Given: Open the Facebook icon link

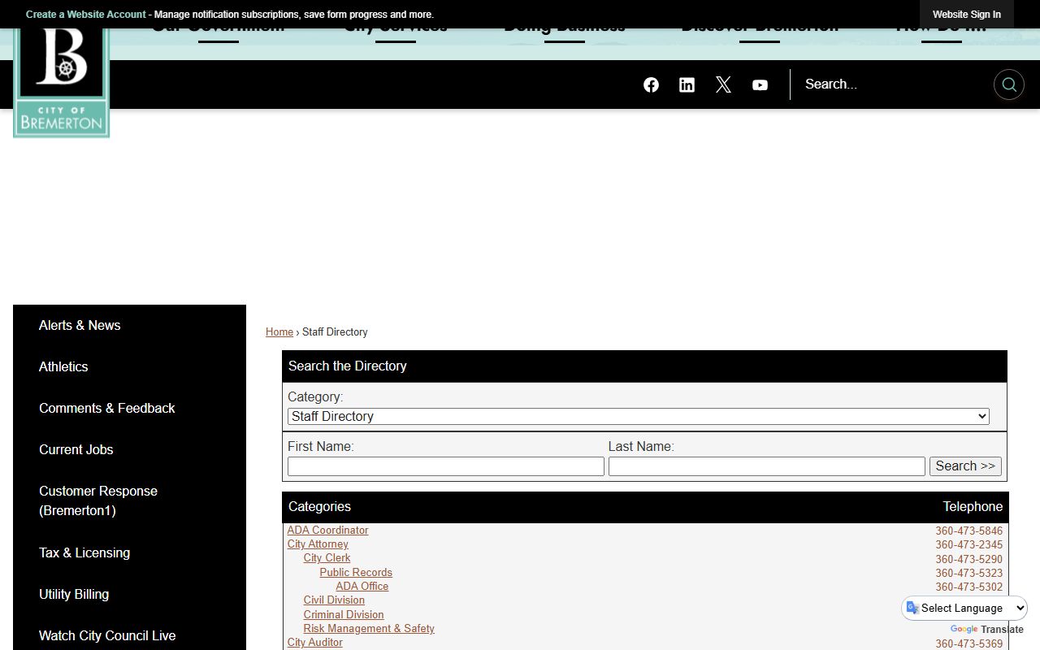Looking at the screenshot, I should [651, 84].
